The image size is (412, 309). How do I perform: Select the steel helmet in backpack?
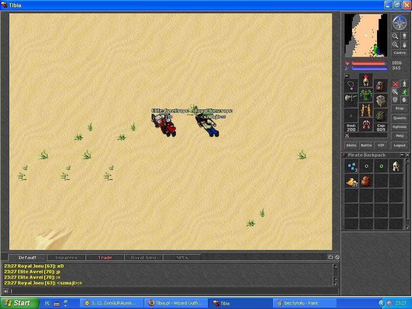396,166
